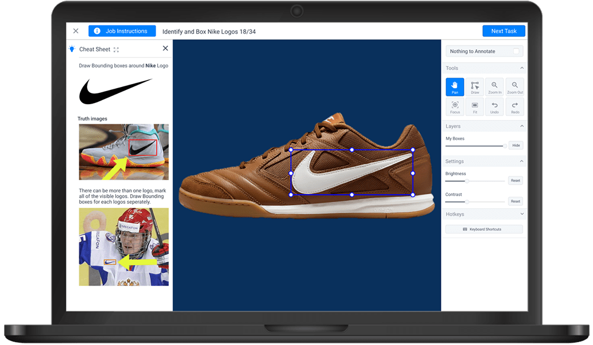Redo the last undone action

[x=515, y=107]
